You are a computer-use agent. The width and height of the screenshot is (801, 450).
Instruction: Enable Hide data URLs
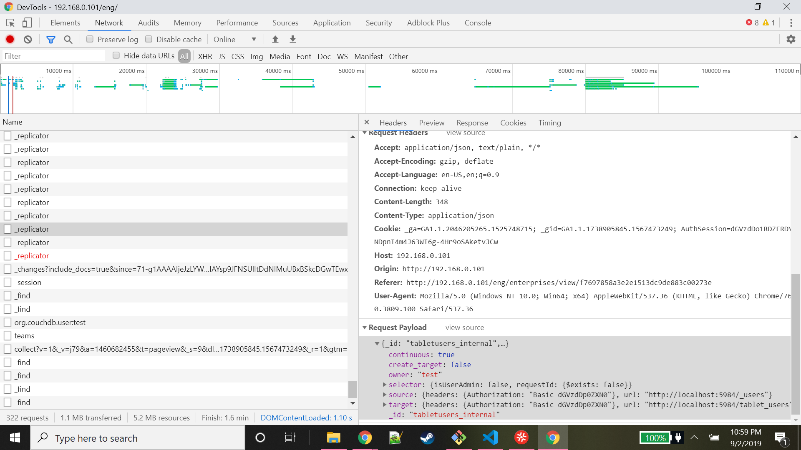tap(116, 55)
